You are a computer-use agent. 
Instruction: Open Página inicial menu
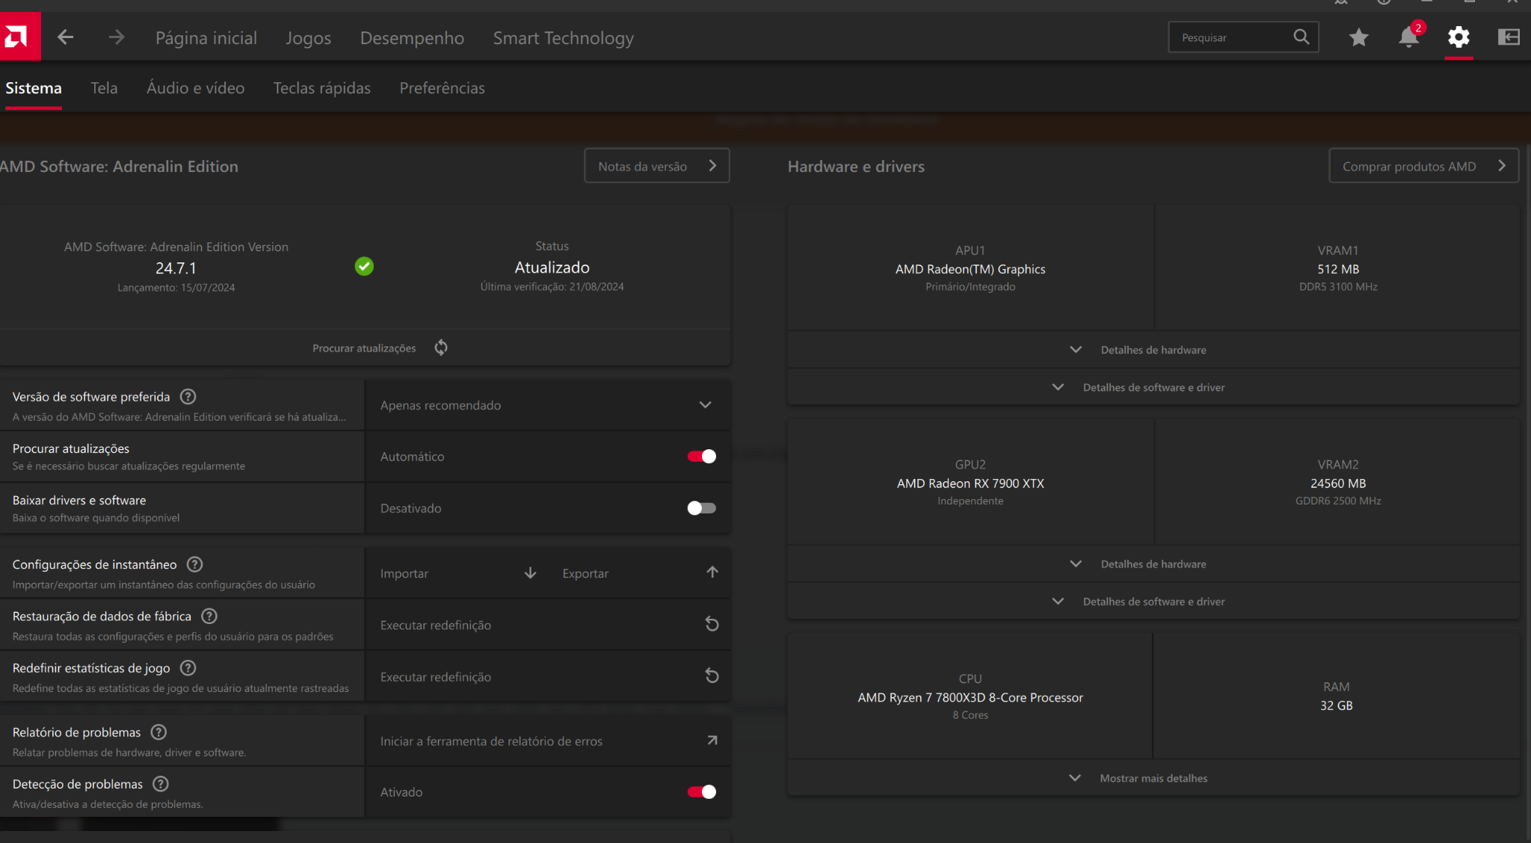coord(206,38)
